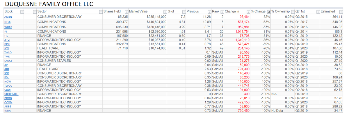Follow the INDA stock link
Screen dimensions: 349x126
pos(7,111)
